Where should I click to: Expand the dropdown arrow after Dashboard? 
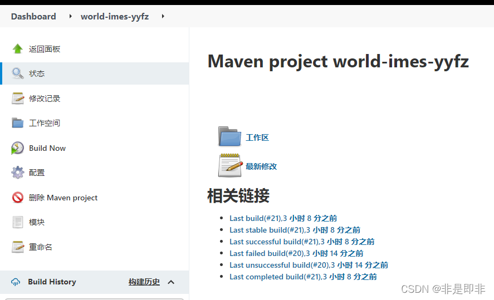click(70, 16)
